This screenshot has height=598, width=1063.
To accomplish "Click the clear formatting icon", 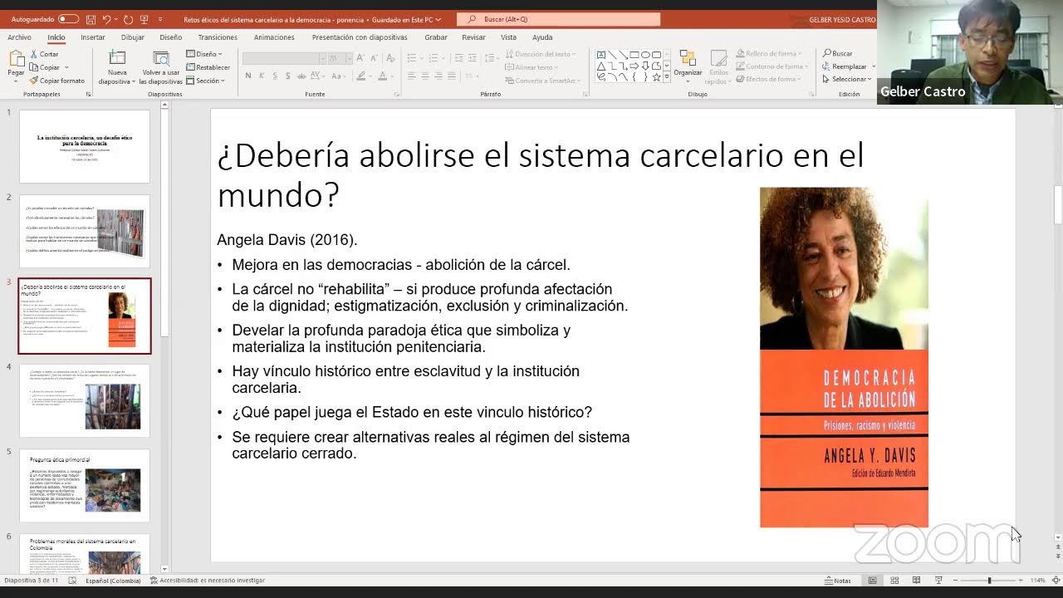I will pyautogui.click(x=389, y=58).
